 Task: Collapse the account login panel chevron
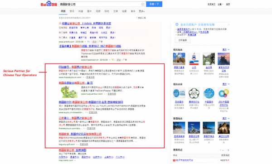click(x=228, y=24)
